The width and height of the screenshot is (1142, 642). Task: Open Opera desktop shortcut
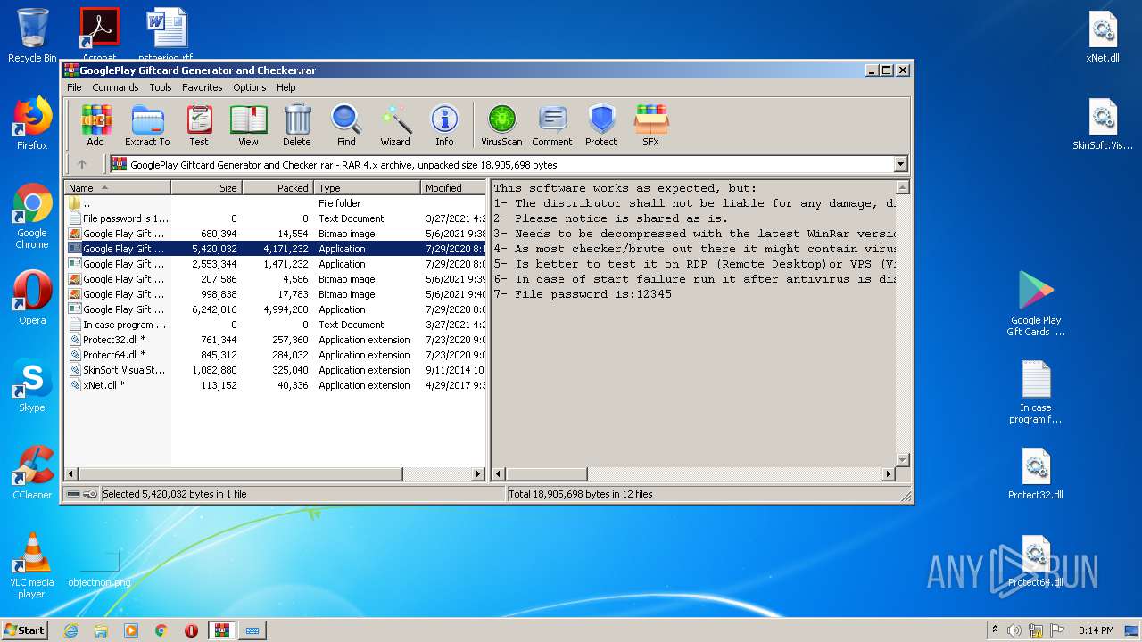point(32,297)
